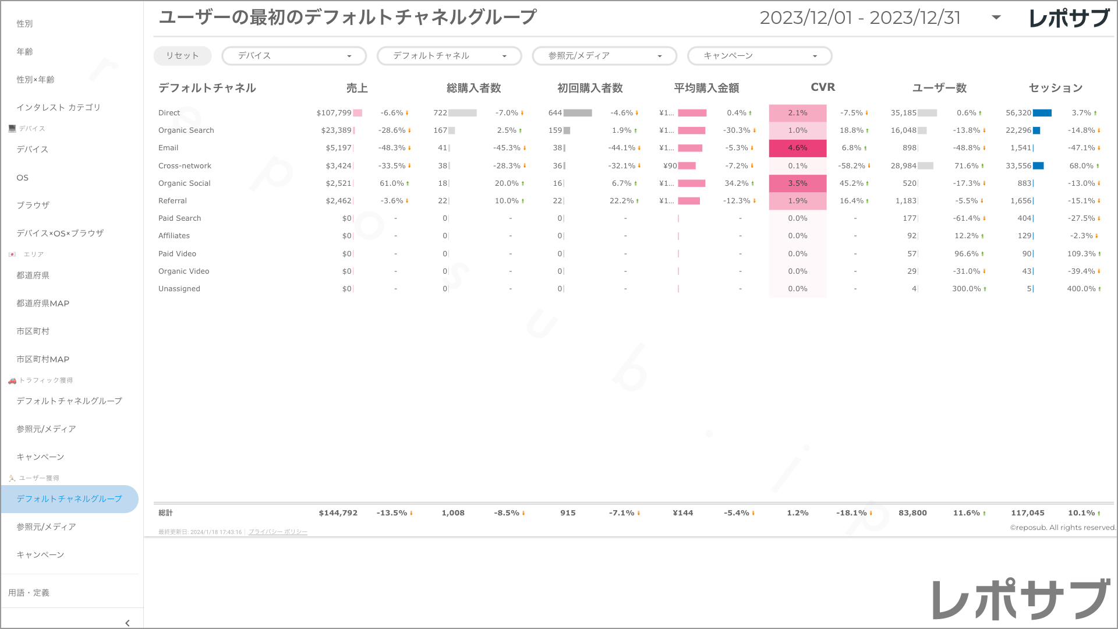Click the runner icon beside ユーザー獲得

click(12, 478)
